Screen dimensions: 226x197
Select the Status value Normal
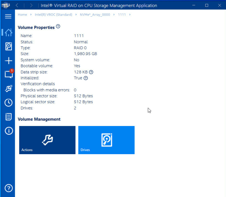point(81,42)
